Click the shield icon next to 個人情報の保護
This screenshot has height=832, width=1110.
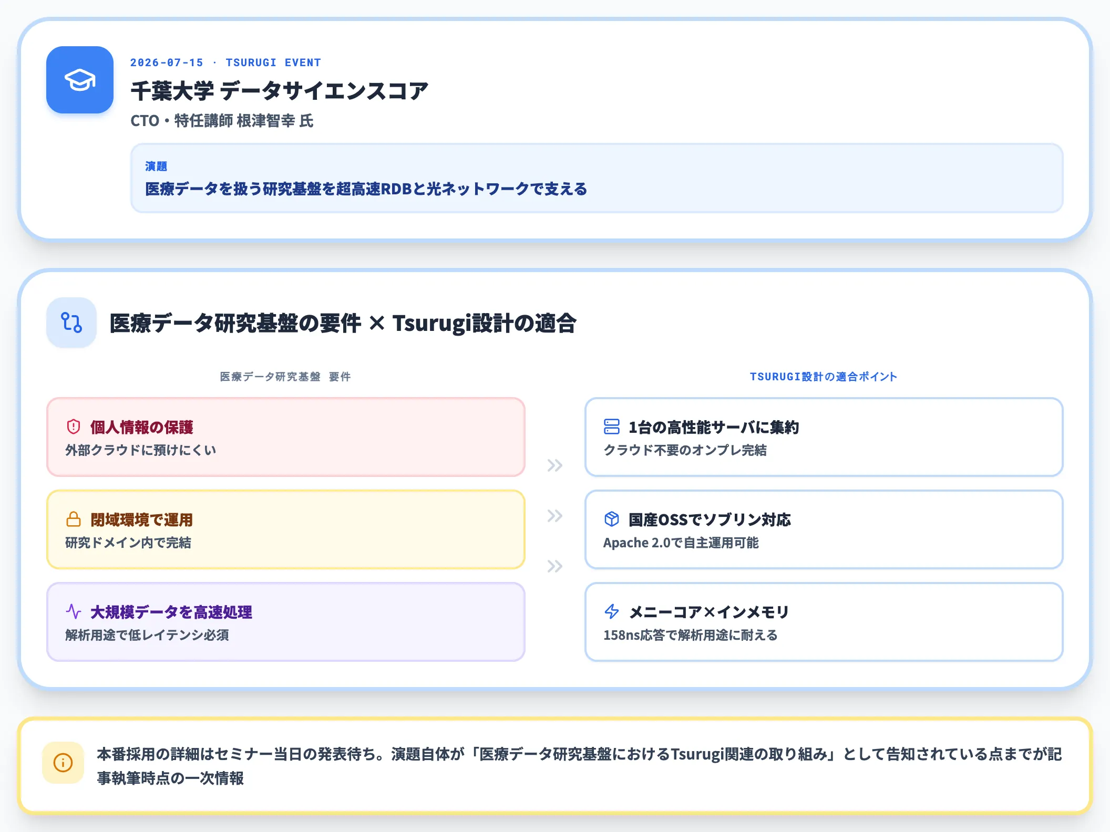(74, 427)
